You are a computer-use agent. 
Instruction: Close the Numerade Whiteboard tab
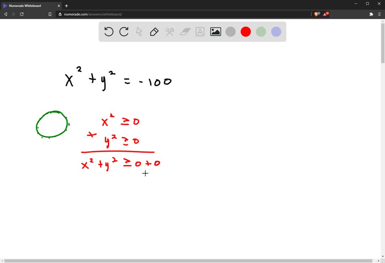pos(59,6)
